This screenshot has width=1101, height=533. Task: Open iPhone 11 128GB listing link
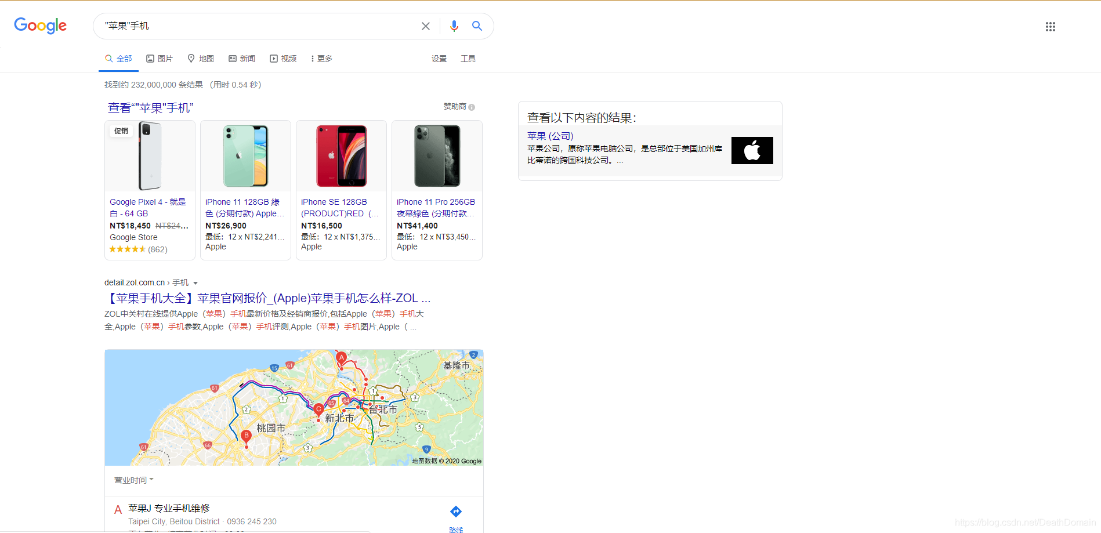[244, 208]
